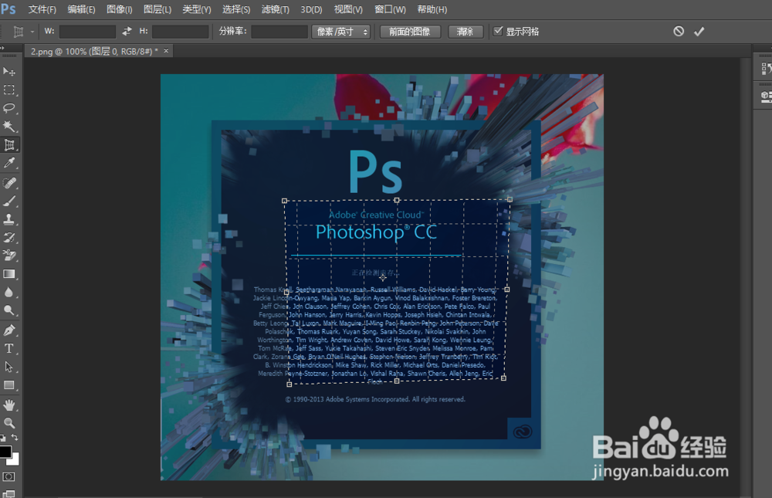772x498 pixels.
Task: Open the 类型(Y) menu
Action: tap(196, 9)
